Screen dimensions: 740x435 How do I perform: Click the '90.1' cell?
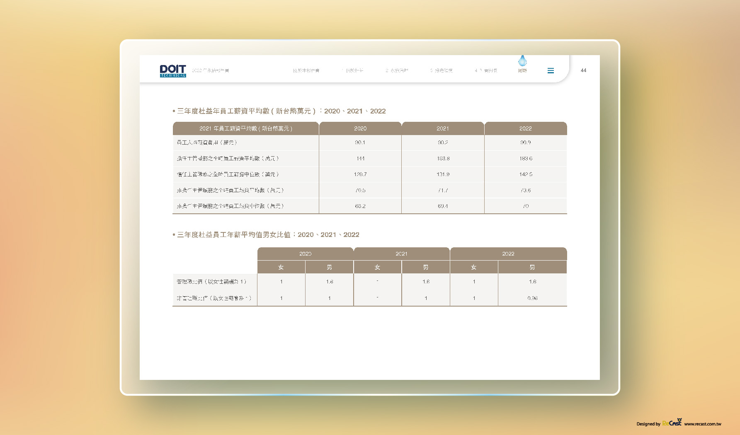tap(360, 143)
